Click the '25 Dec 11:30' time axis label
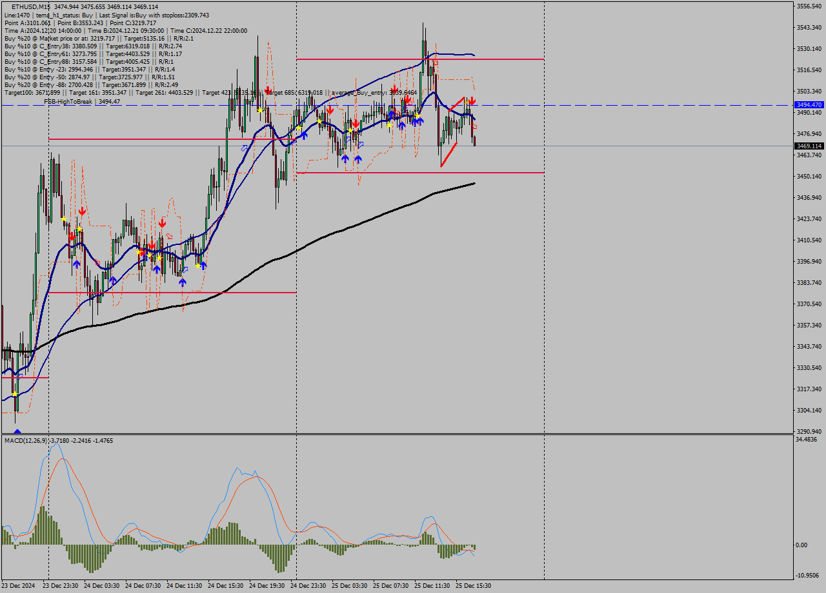The image size is (826, 593). (x=432, y=586)
